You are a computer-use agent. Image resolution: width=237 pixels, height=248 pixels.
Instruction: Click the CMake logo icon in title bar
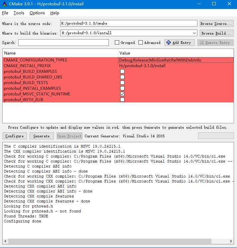click(x=4, y=4)
